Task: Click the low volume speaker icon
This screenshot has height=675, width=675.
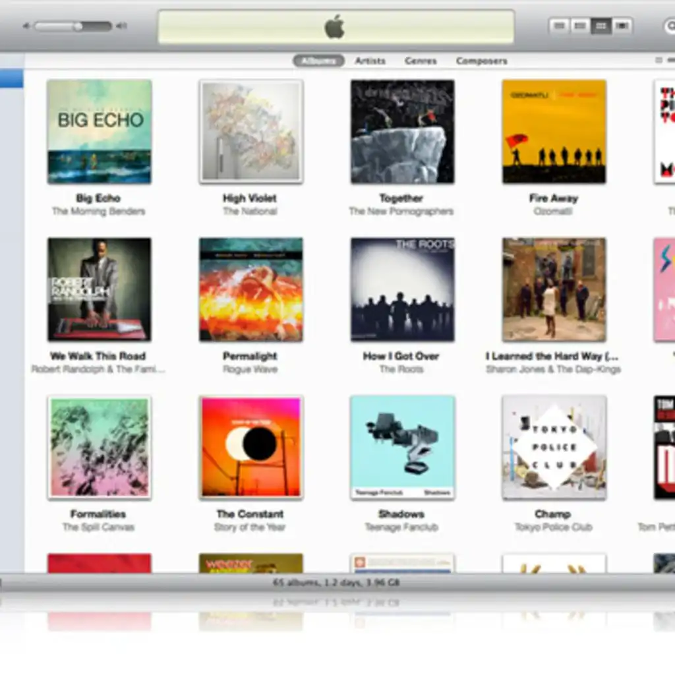Action: pos(26,26)
